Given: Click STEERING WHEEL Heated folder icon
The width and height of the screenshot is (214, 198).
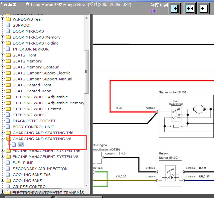Looking at the screenshot, I should [x=8, y=109].
